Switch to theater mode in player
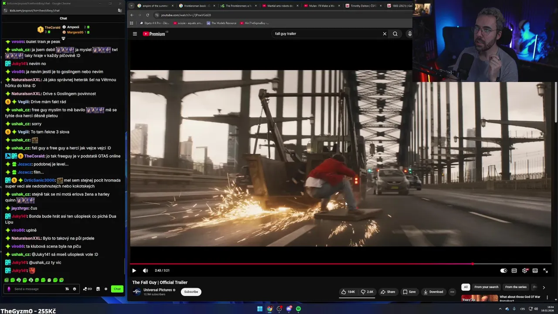 click(535, 270)
